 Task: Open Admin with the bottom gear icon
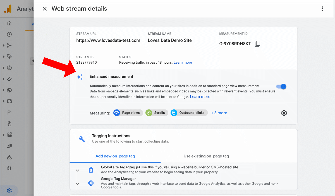(9, 190)
